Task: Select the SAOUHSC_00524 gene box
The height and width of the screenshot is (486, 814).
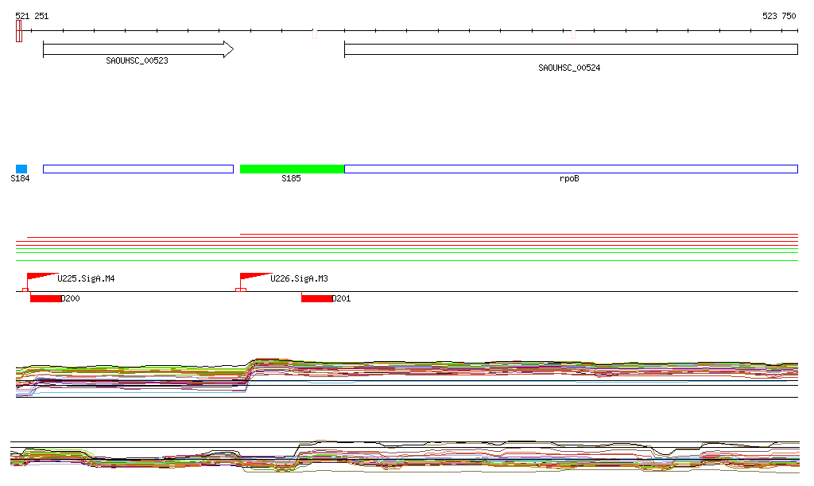Action: pyautogui.click(x=570, y=49)
